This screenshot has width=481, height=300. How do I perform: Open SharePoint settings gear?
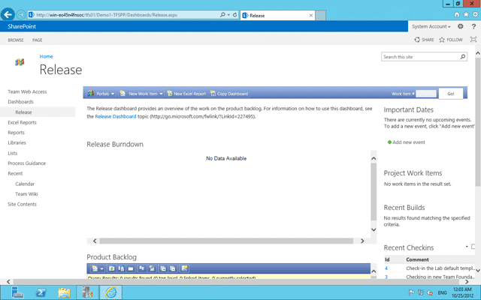(x=461, y=26)
